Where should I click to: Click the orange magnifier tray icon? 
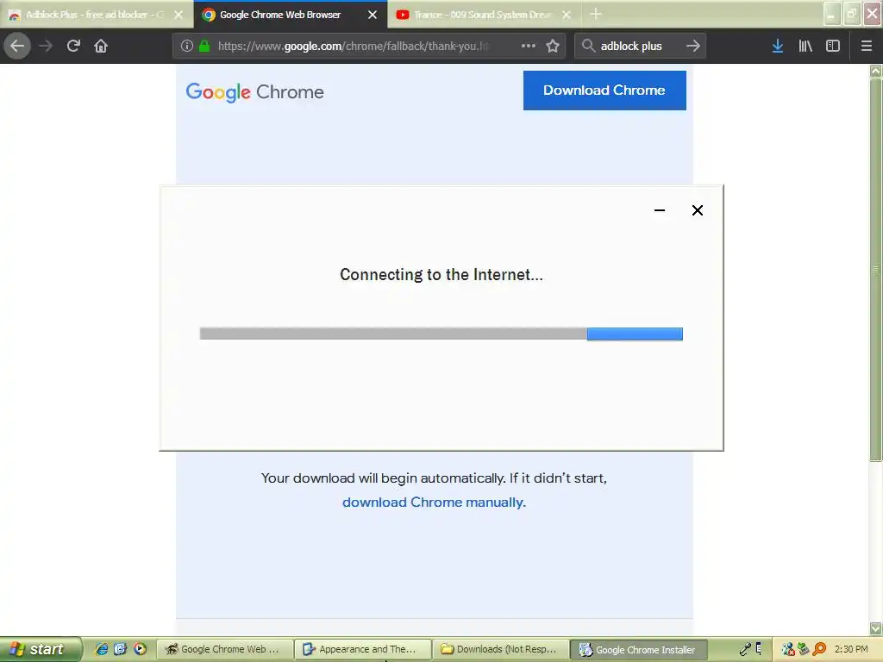(819, 649)
